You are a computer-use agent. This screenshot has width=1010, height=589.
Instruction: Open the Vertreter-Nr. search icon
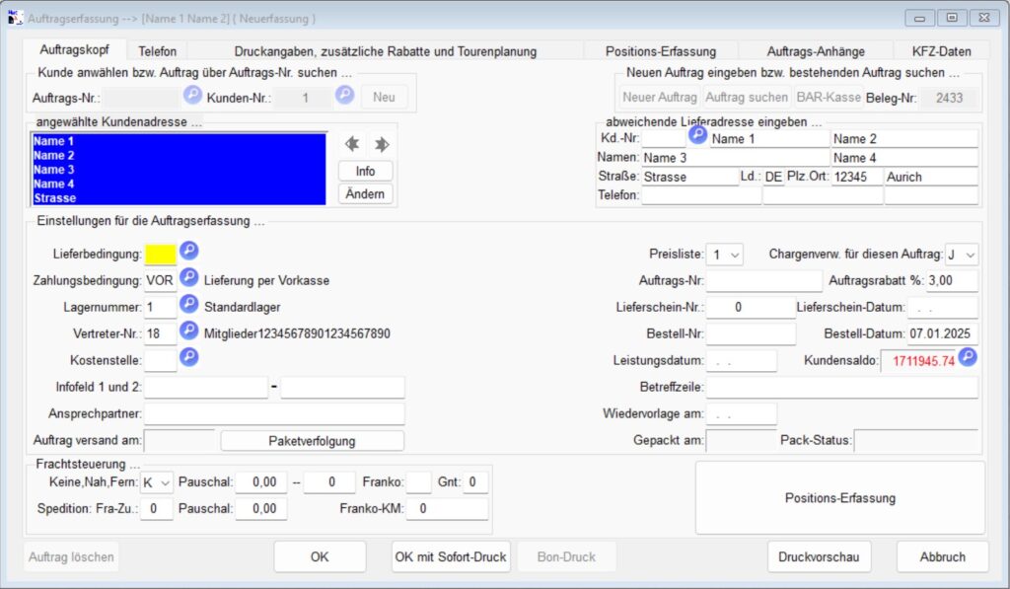click(x=188, y=332)
